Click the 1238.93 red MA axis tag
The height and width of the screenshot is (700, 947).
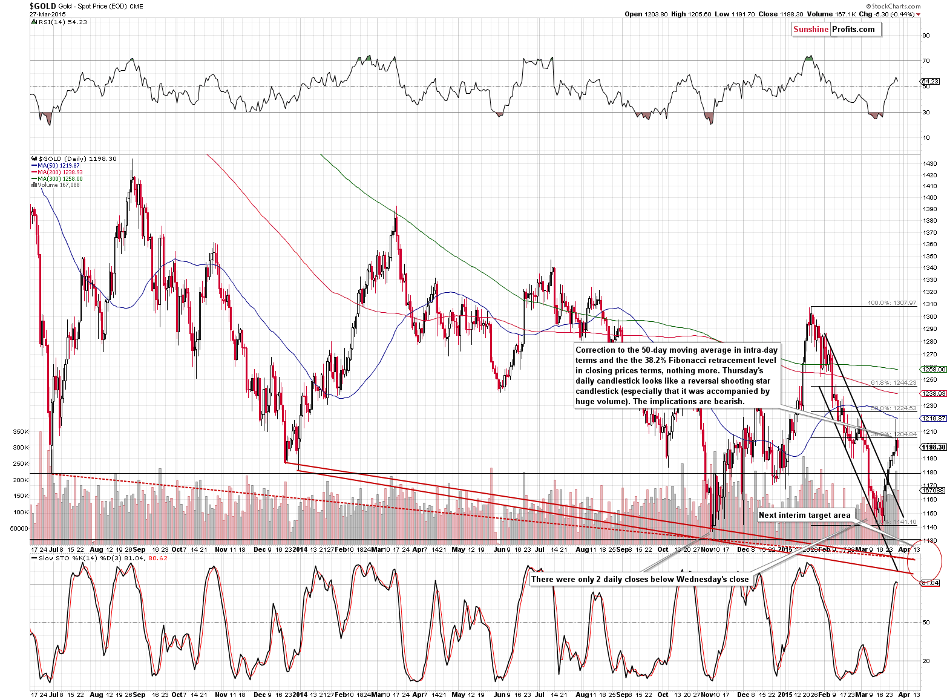(933, 393)
